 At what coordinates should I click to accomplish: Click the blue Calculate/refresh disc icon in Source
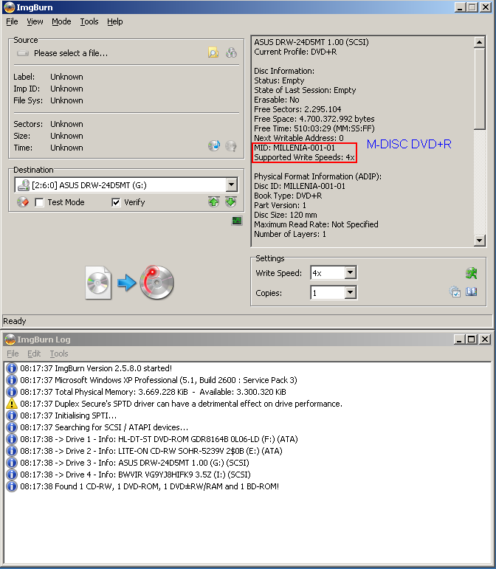point(214,146)
